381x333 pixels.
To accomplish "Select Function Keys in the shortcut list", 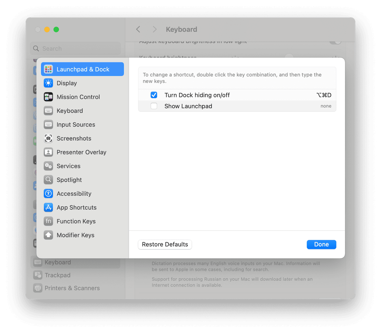I will (76, 221).
